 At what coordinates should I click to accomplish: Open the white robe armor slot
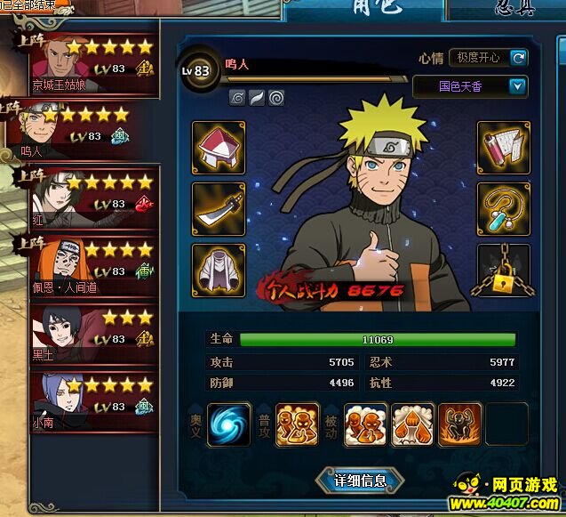point(219,271)
